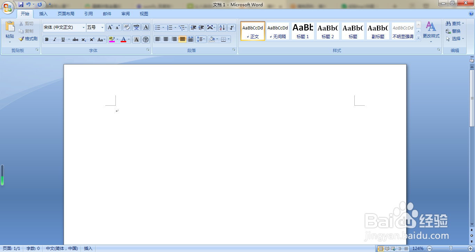The width and height of the screenshot is (475, 252).
Task: Increase paragraph indent
Action: click(x=201, y=27)
